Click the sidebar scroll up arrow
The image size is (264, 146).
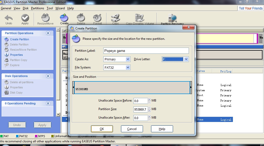[x=58, y=29]
